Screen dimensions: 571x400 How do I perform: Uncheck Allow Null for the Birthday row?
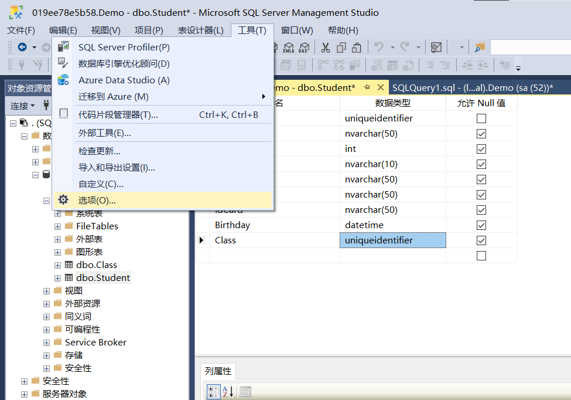pyautogui.click(x=481, y=225)
